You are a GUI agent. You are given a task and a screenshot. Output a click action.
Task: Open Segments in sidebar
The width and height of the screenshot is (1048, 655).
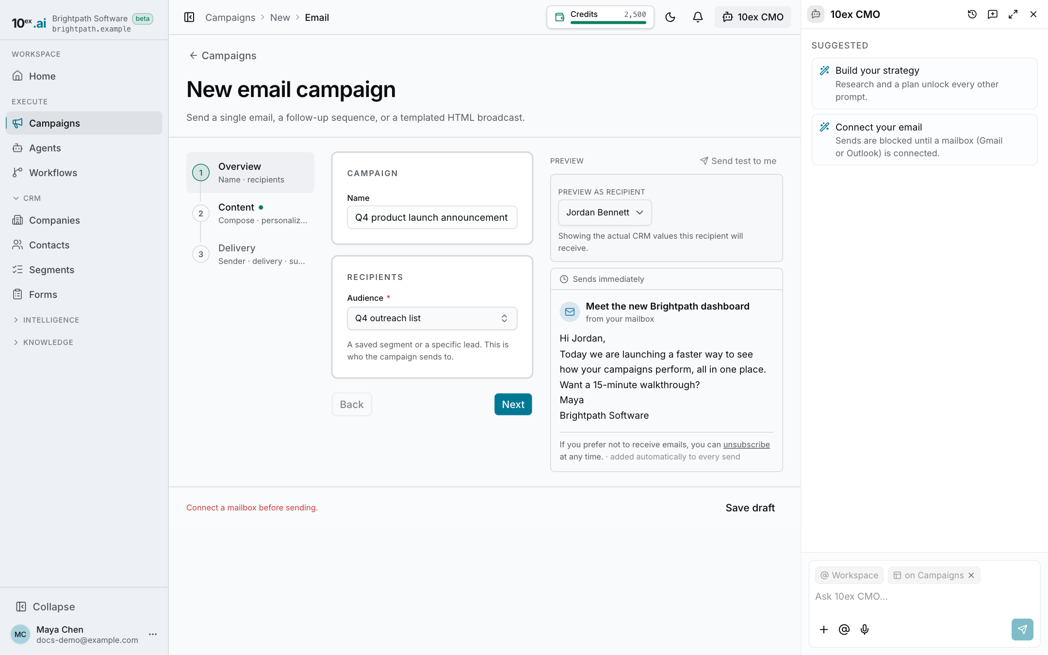(84, 270)
